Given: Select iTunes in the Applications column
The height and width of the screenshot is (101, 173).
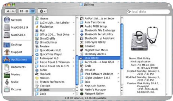Looking at the screenshot, I should point(42,18).
